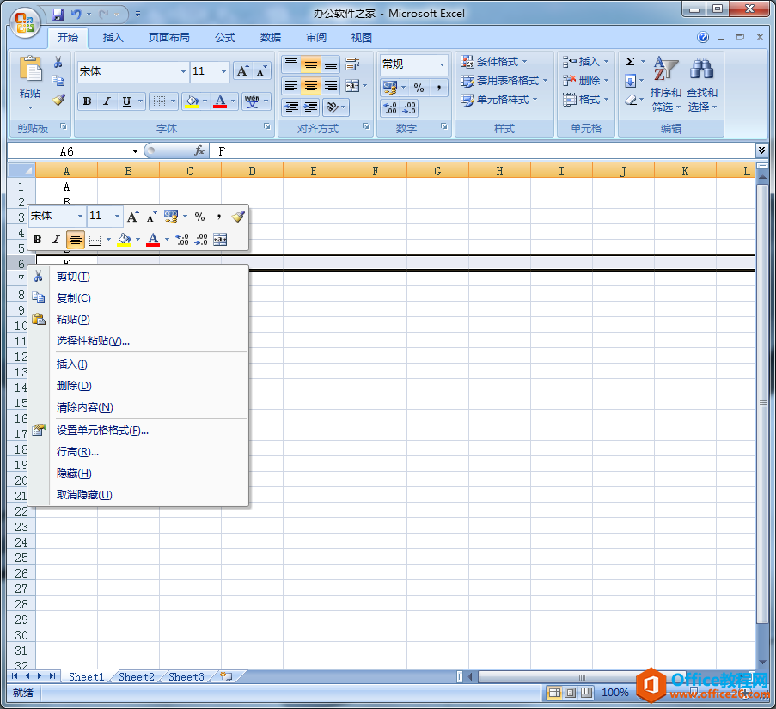The height and width of the screenshot is (709, 776).
Task: Click 插入 button in cells group
Action: tap(586, 61)
